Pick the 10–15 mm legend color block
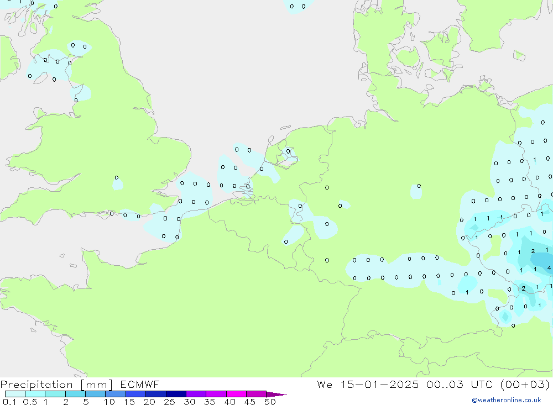The width and height of the screenshot is (553, 405). [x=116, y=394]
